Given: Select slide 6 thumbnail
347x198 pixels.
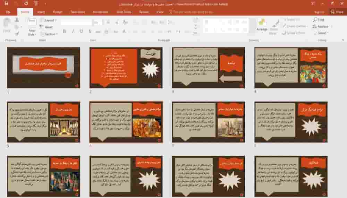Looking at the screenshot, I should pyautogui.click(x=126, y=122).
